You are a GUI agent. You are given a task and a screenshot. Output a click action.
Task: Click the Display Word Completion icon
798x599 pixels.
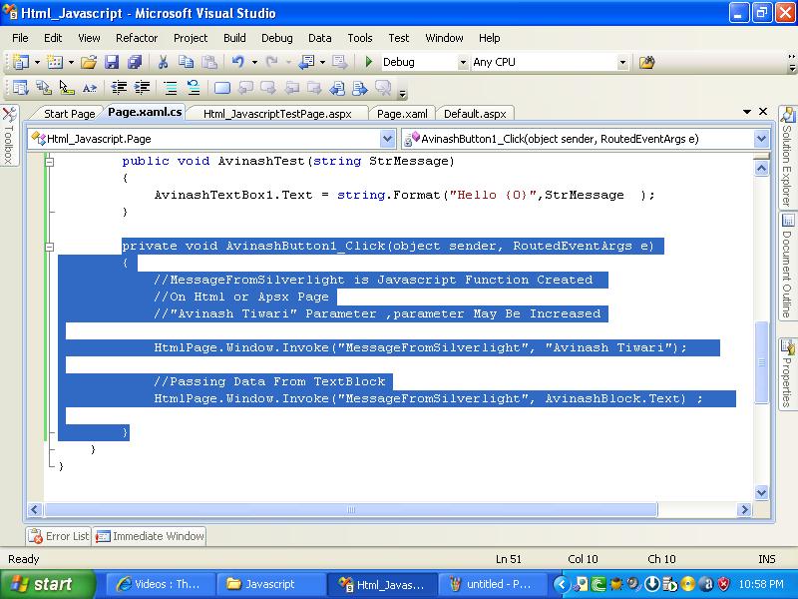(x=90, y=88)
